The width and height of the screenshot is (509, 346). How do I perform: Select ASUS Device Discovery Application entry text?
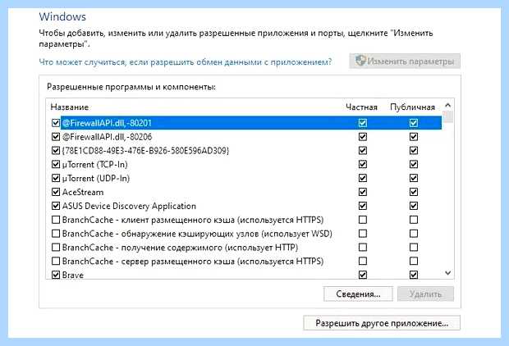129,206
